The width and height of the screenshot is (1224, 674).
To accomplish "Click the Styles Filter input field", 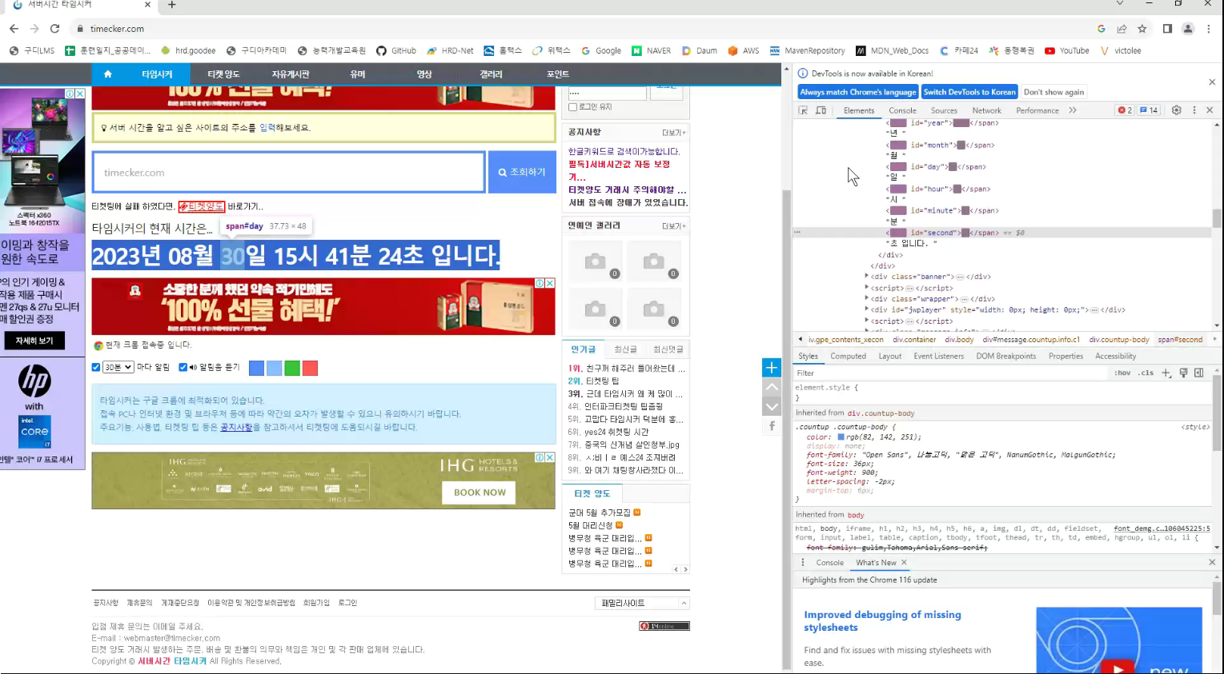I will coord(950,373).
